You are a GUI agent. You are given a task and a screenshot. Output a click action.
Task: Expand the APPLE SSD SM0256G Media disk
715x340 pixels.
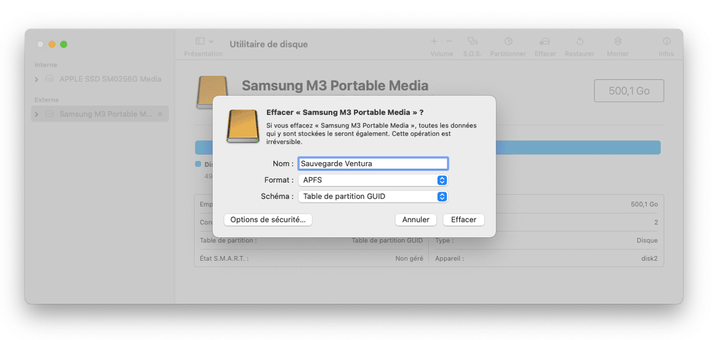36,79
